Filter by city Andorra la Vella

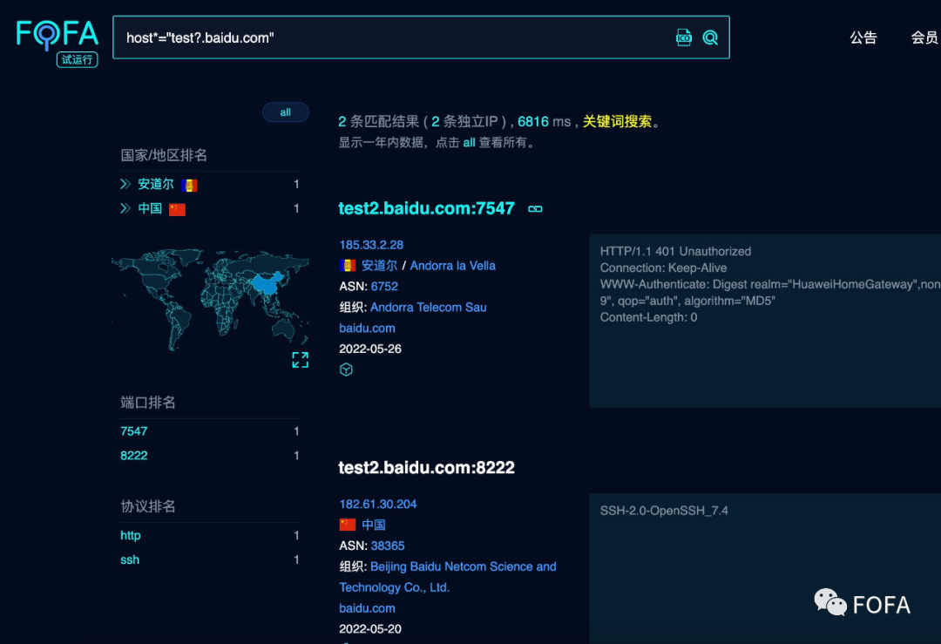click(452, 265)
